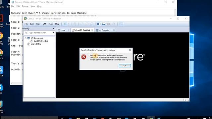
Task: Open the VM menu in VMware
Action: (44, 24)
